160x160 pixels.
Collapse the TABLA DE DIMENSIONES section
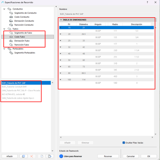(61, 20)
